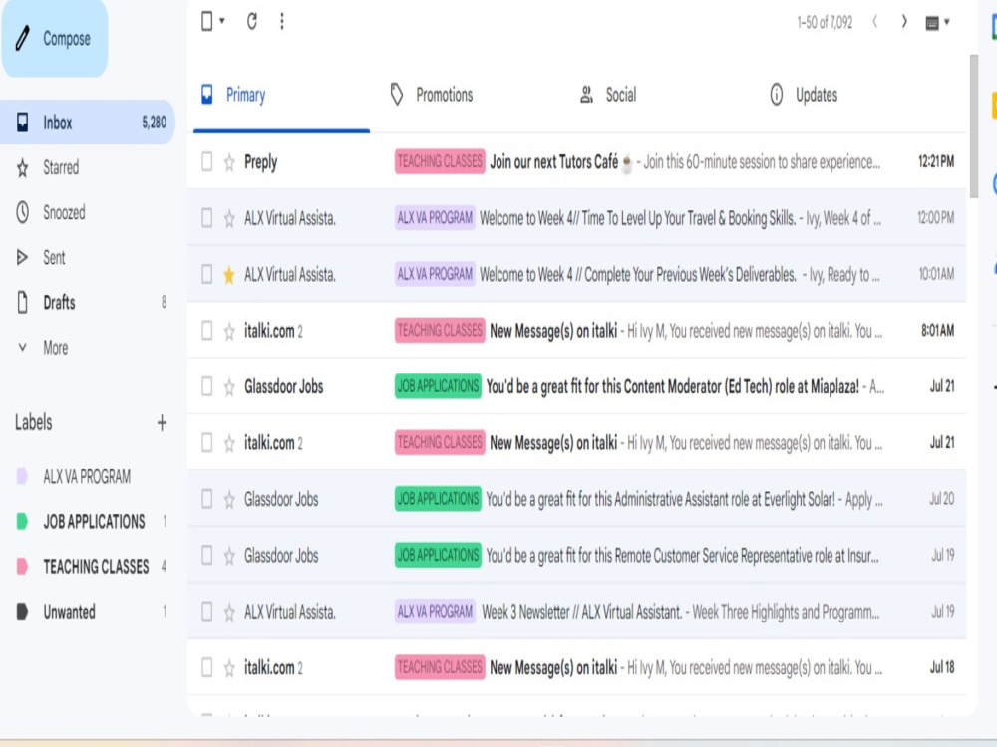Click the TEACHING CLASSES tag on Preply email
This screenshot has width=997, height=747.
pos(440,162)
